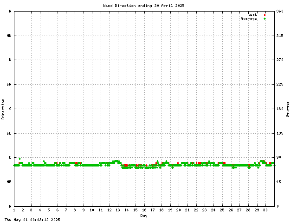
Task: Click day '28' on the x-axis
Action: point(248,210)
